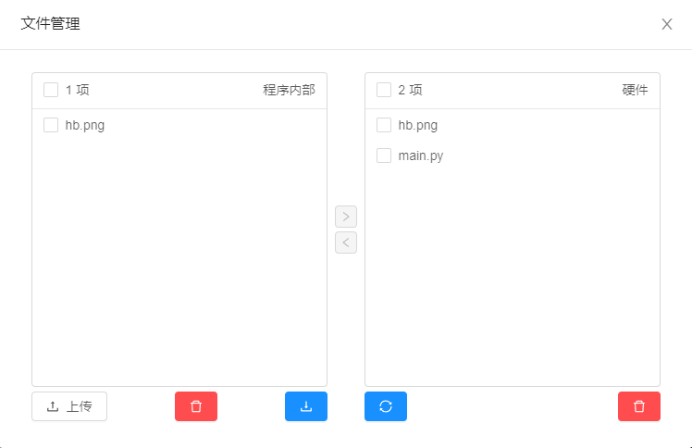Select main.py file name in hardware list
This screenshot has width=692, height=448.
[x=421, y=156]
